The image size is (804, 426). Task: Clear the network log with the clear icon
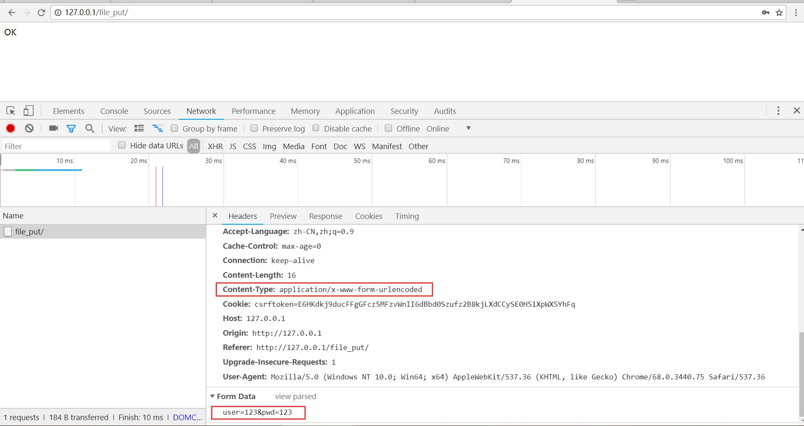tap(29, 129)
